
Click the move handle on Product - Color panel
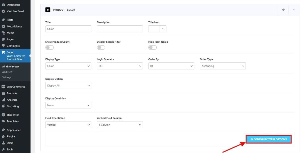point(283,10)
